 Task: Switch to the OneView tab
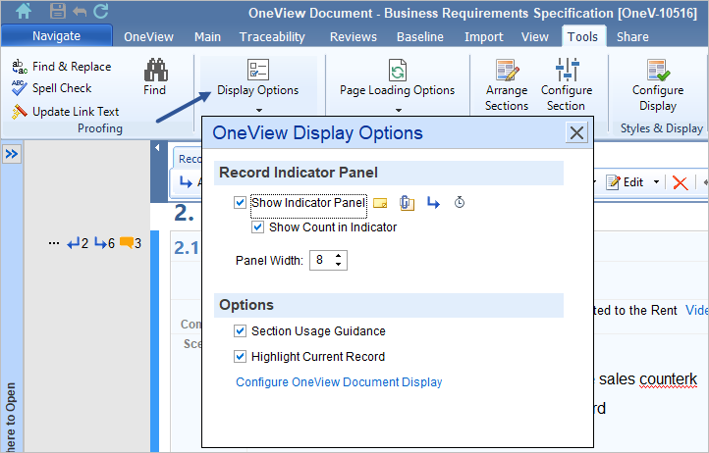coord(148,36)
